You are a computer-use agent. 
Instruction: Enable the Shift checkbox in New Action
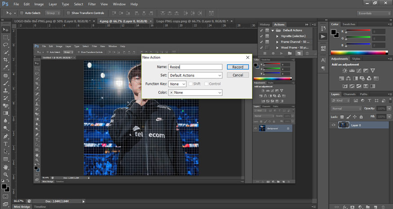point(190,84)
